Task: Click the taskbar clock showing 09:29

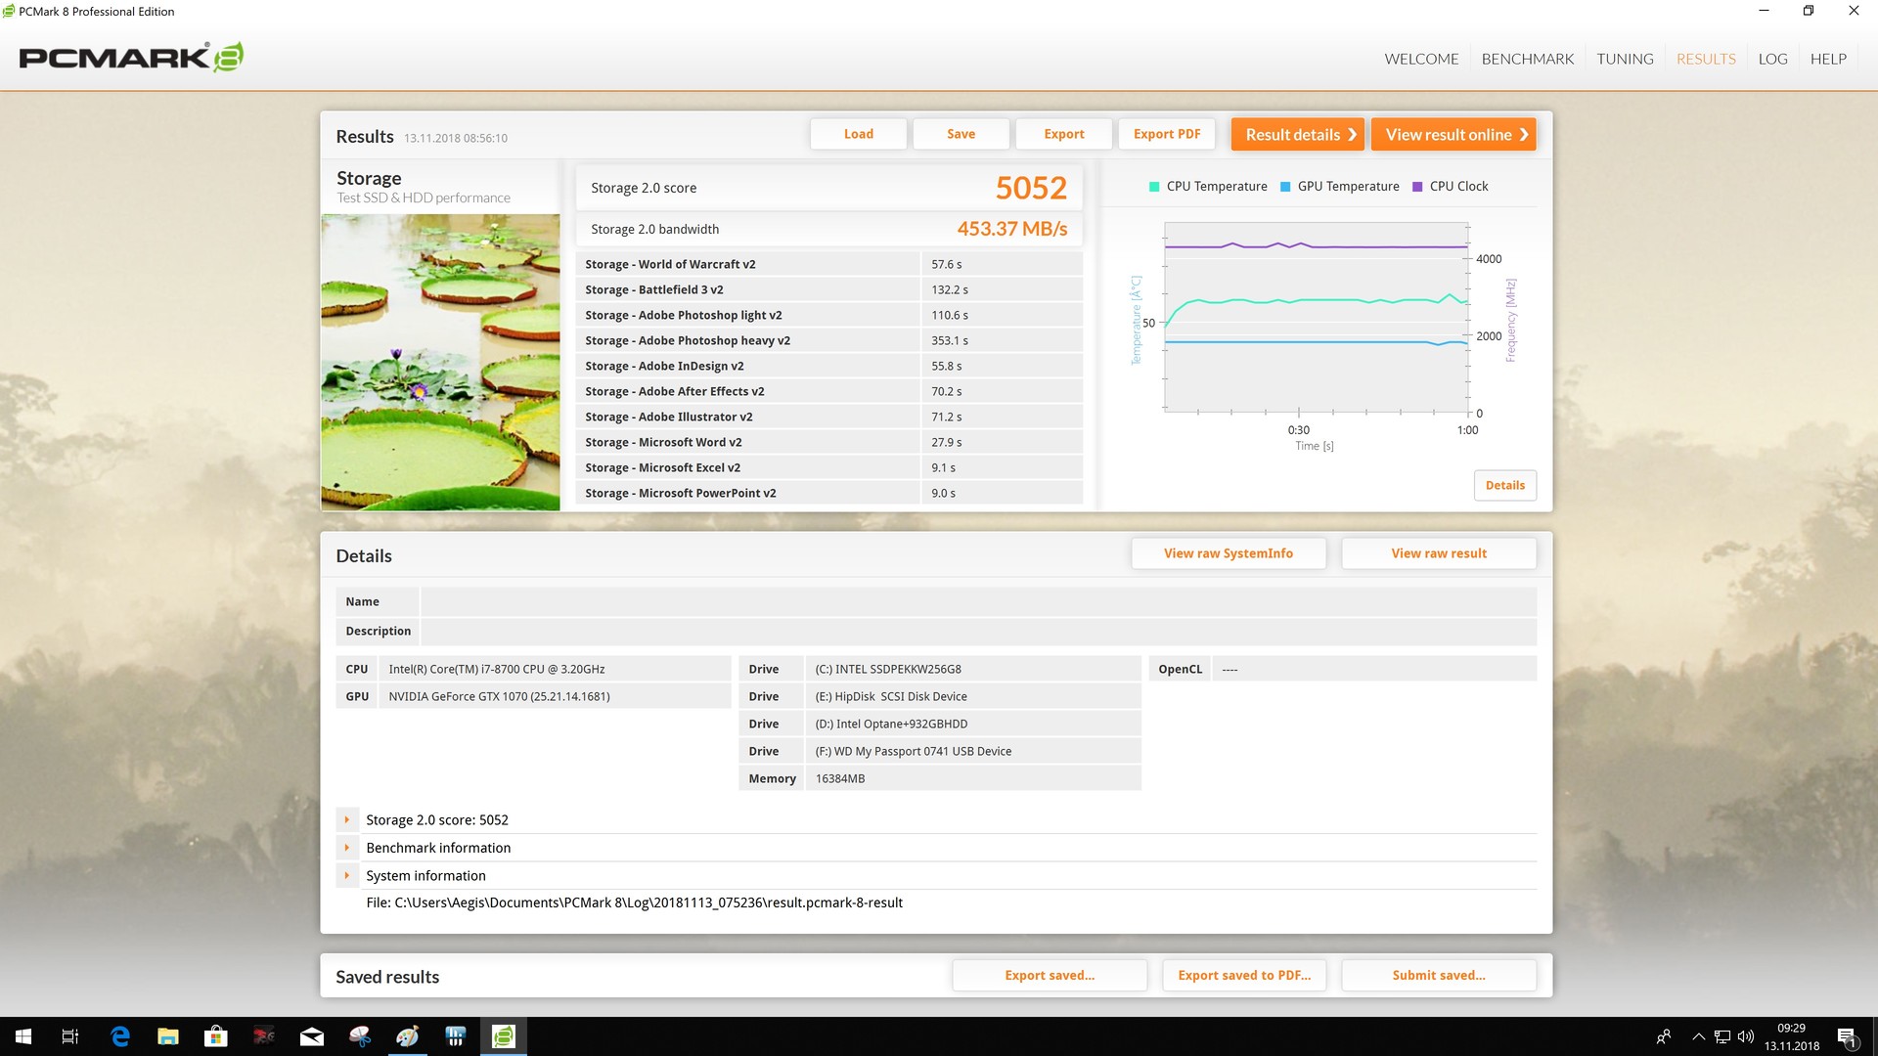Action: tap(1791, 1036)
